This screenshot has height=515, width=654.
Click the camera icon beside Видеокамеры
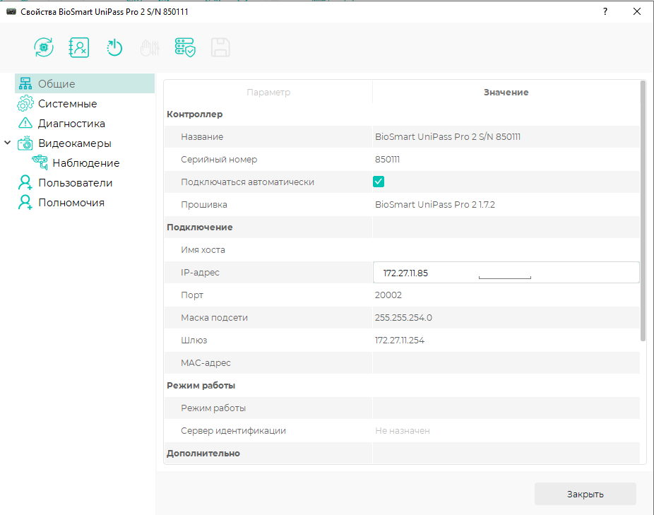(x=25, y=143)
